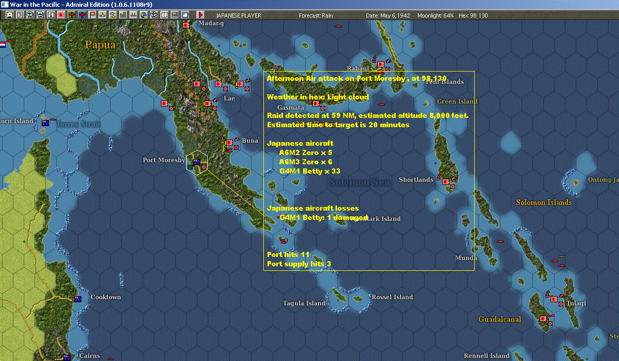Click the Japanese flag base at Rabaul
The width and height of the screenshot is (619, 361).
click(x=380, y=64)
